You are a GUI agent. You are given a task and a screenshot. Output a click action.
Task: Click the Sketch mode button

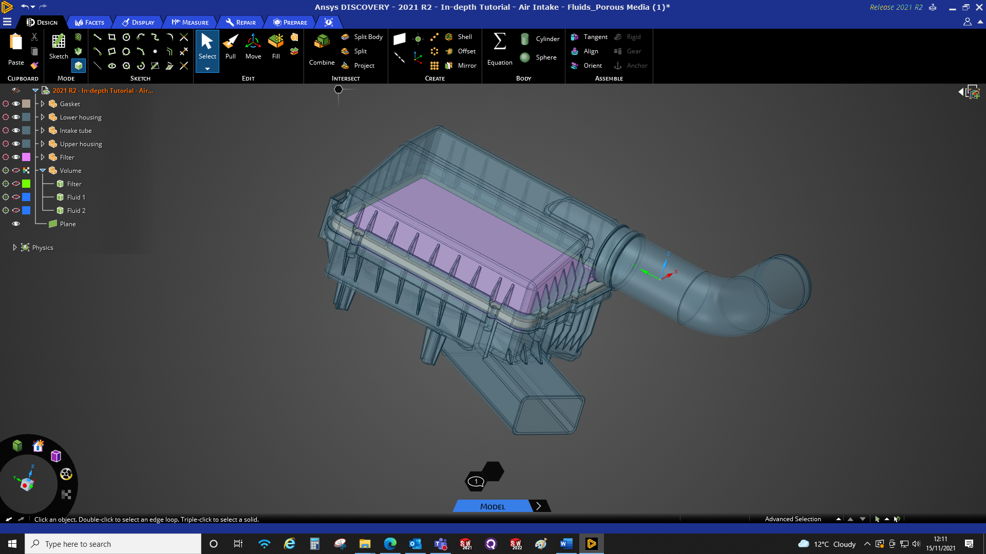coord(59,47)
